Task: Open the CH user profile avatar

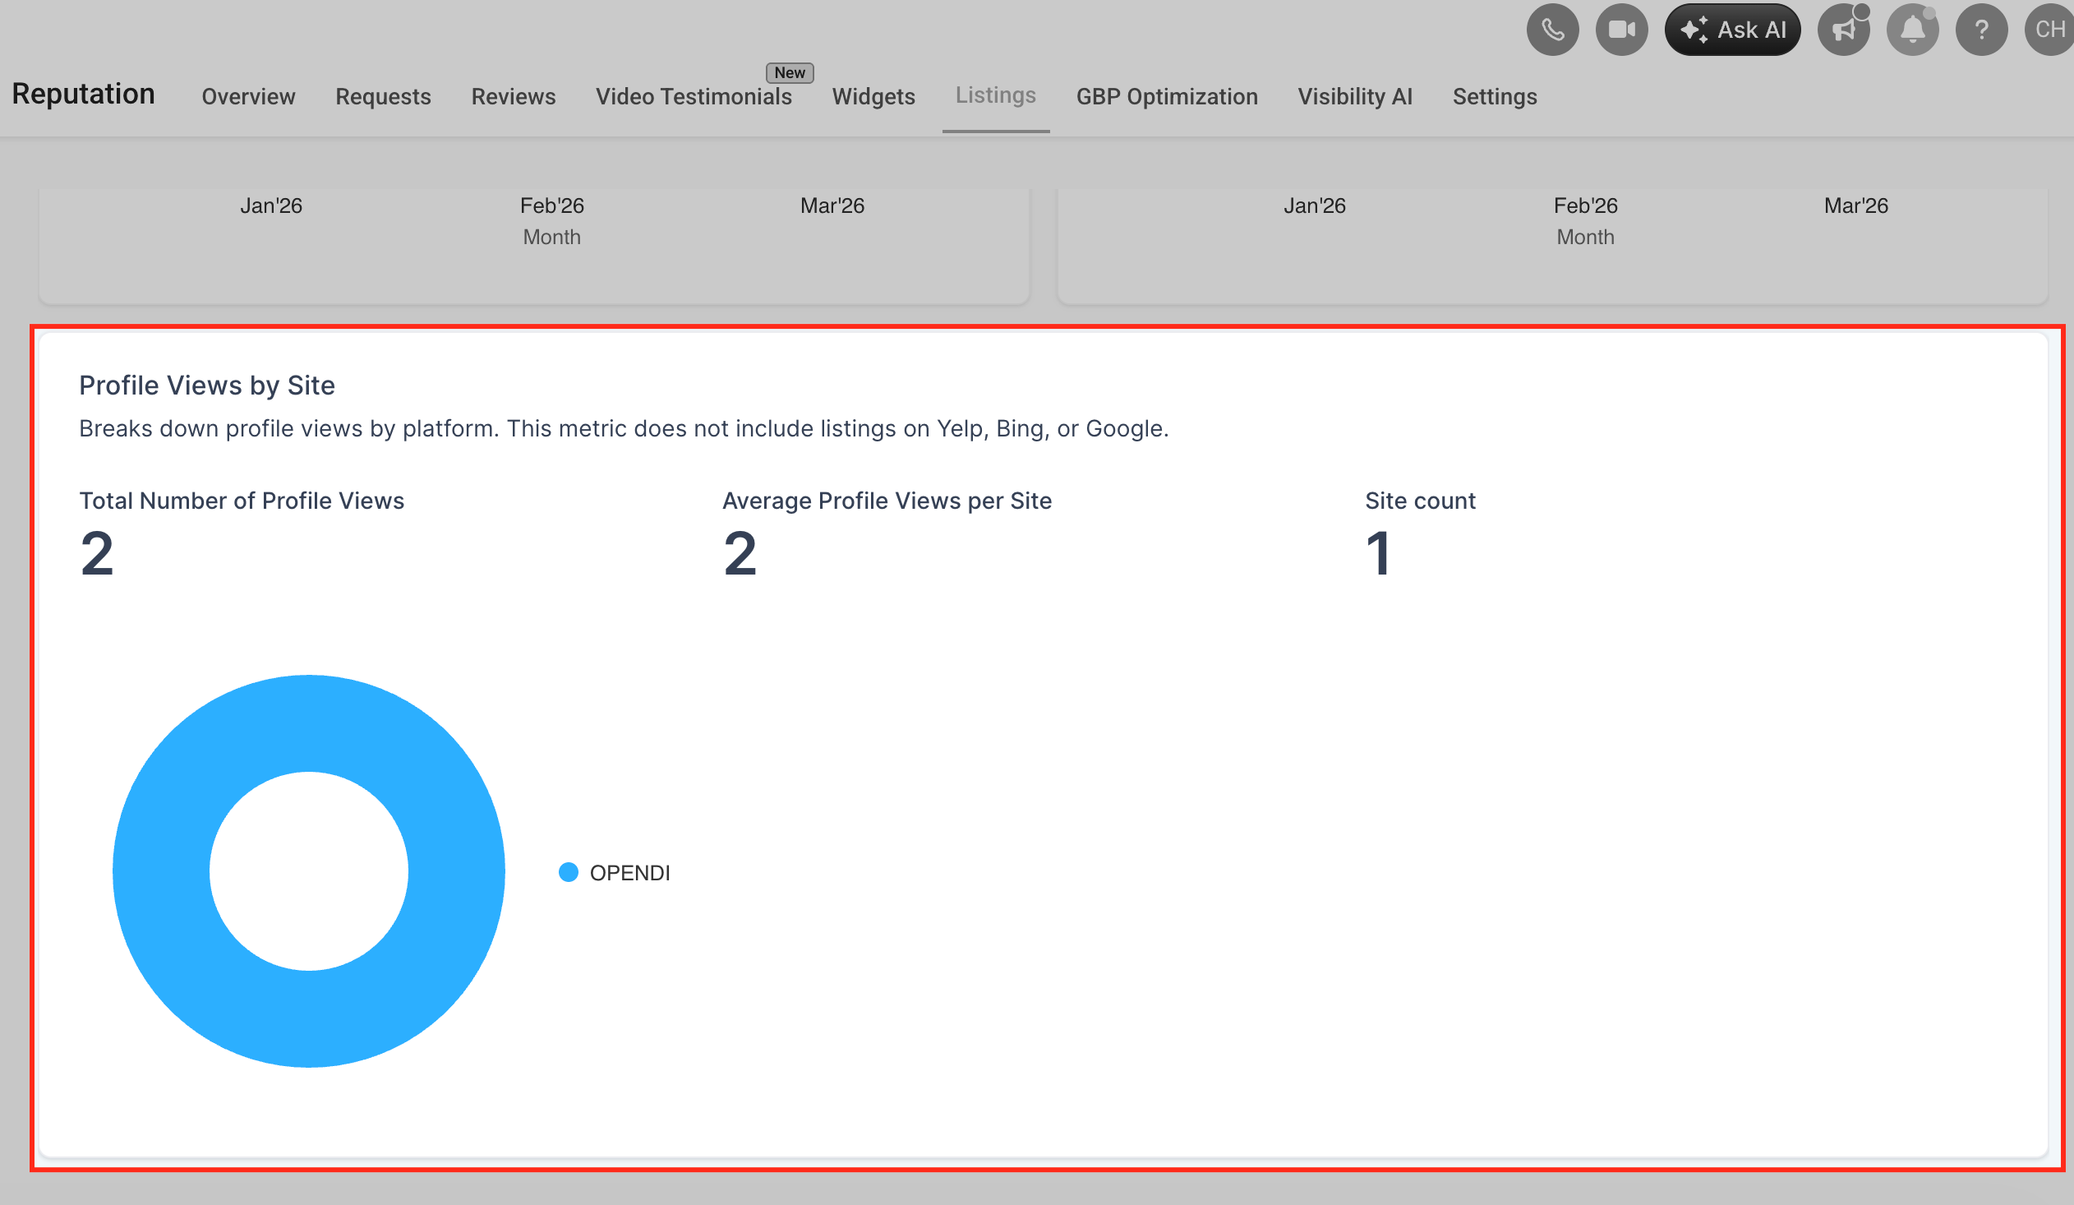Action: pos(2049,30)
